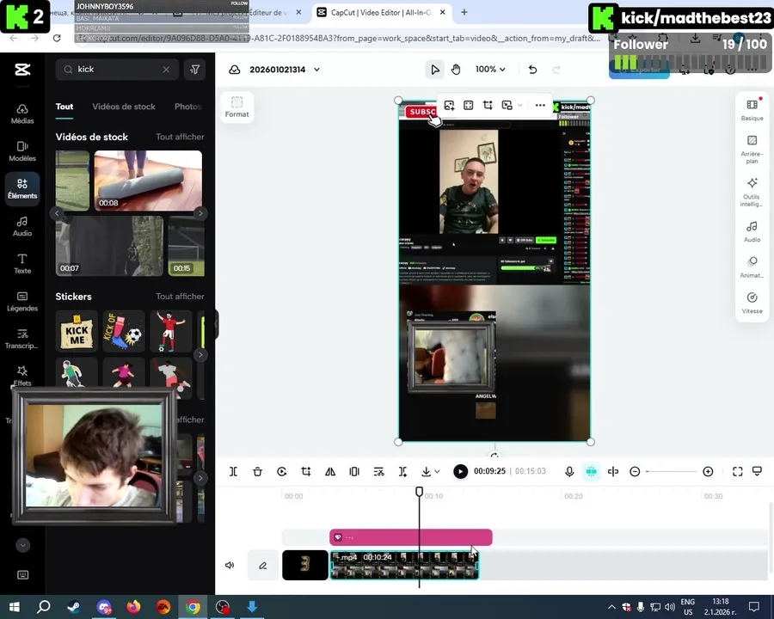Open Outils intelligents panel

tap(752, 192)
